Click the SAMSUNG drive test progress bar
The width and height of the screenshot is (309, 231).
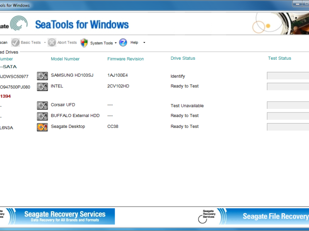point(288,75)
